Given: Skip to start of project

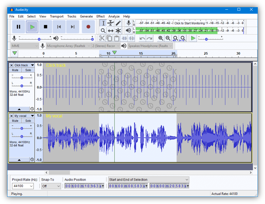Looking at the screenshot, I should coord(59,27).
